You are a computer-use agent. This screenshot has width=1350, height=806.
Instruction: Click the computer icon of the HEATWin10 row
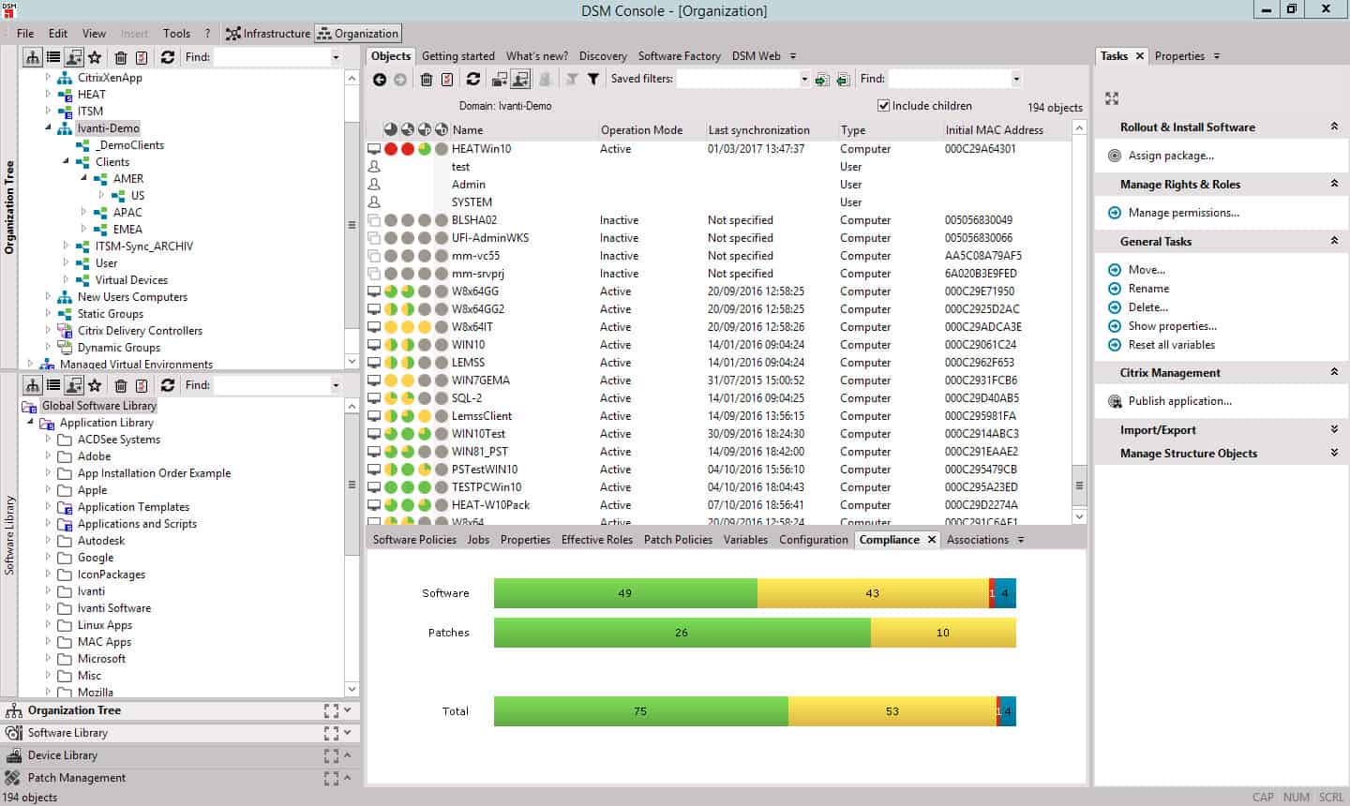[374, 149]
